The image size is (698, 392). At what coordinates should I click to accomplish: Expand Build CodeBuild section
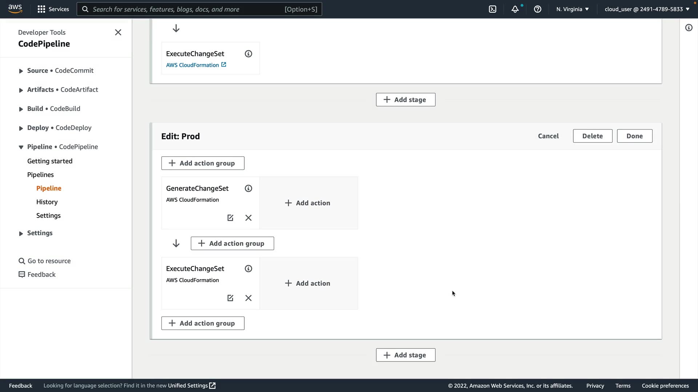pos(21,109)
